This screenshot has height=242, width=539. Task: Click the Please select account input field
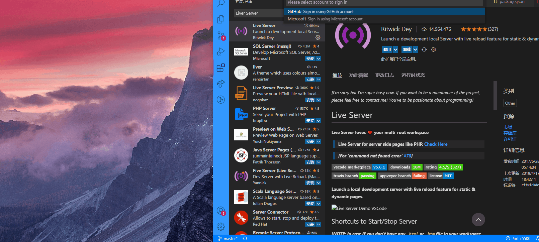[384, 3]
